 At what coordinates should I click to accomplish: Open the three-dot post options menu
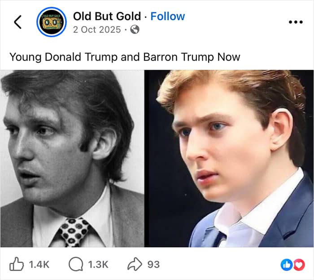tap(295, 22)
